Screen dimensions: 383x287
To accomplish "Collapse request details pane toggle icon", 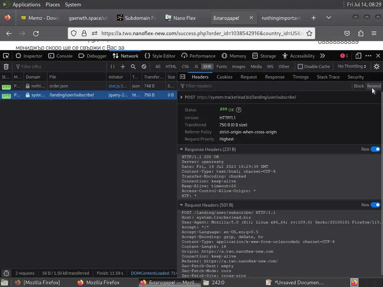I will point(183,77).
